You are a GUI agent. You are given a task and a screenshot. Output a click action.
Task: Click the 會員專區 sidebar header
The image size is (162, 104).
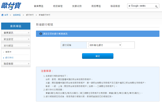16,26
